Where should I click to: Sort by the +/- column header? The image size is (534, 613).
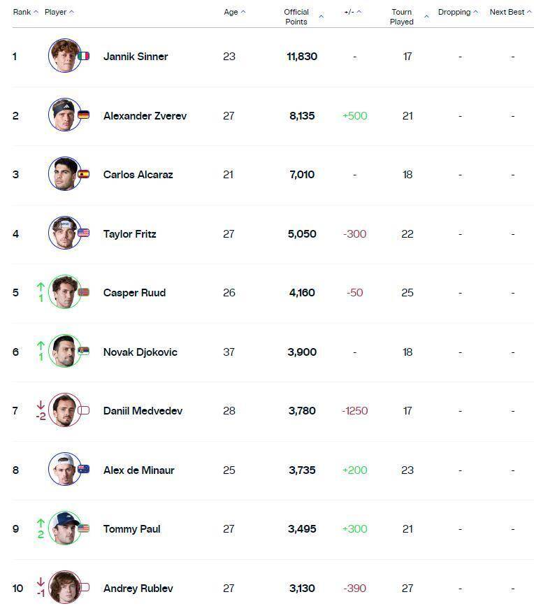tap(352, 12)
